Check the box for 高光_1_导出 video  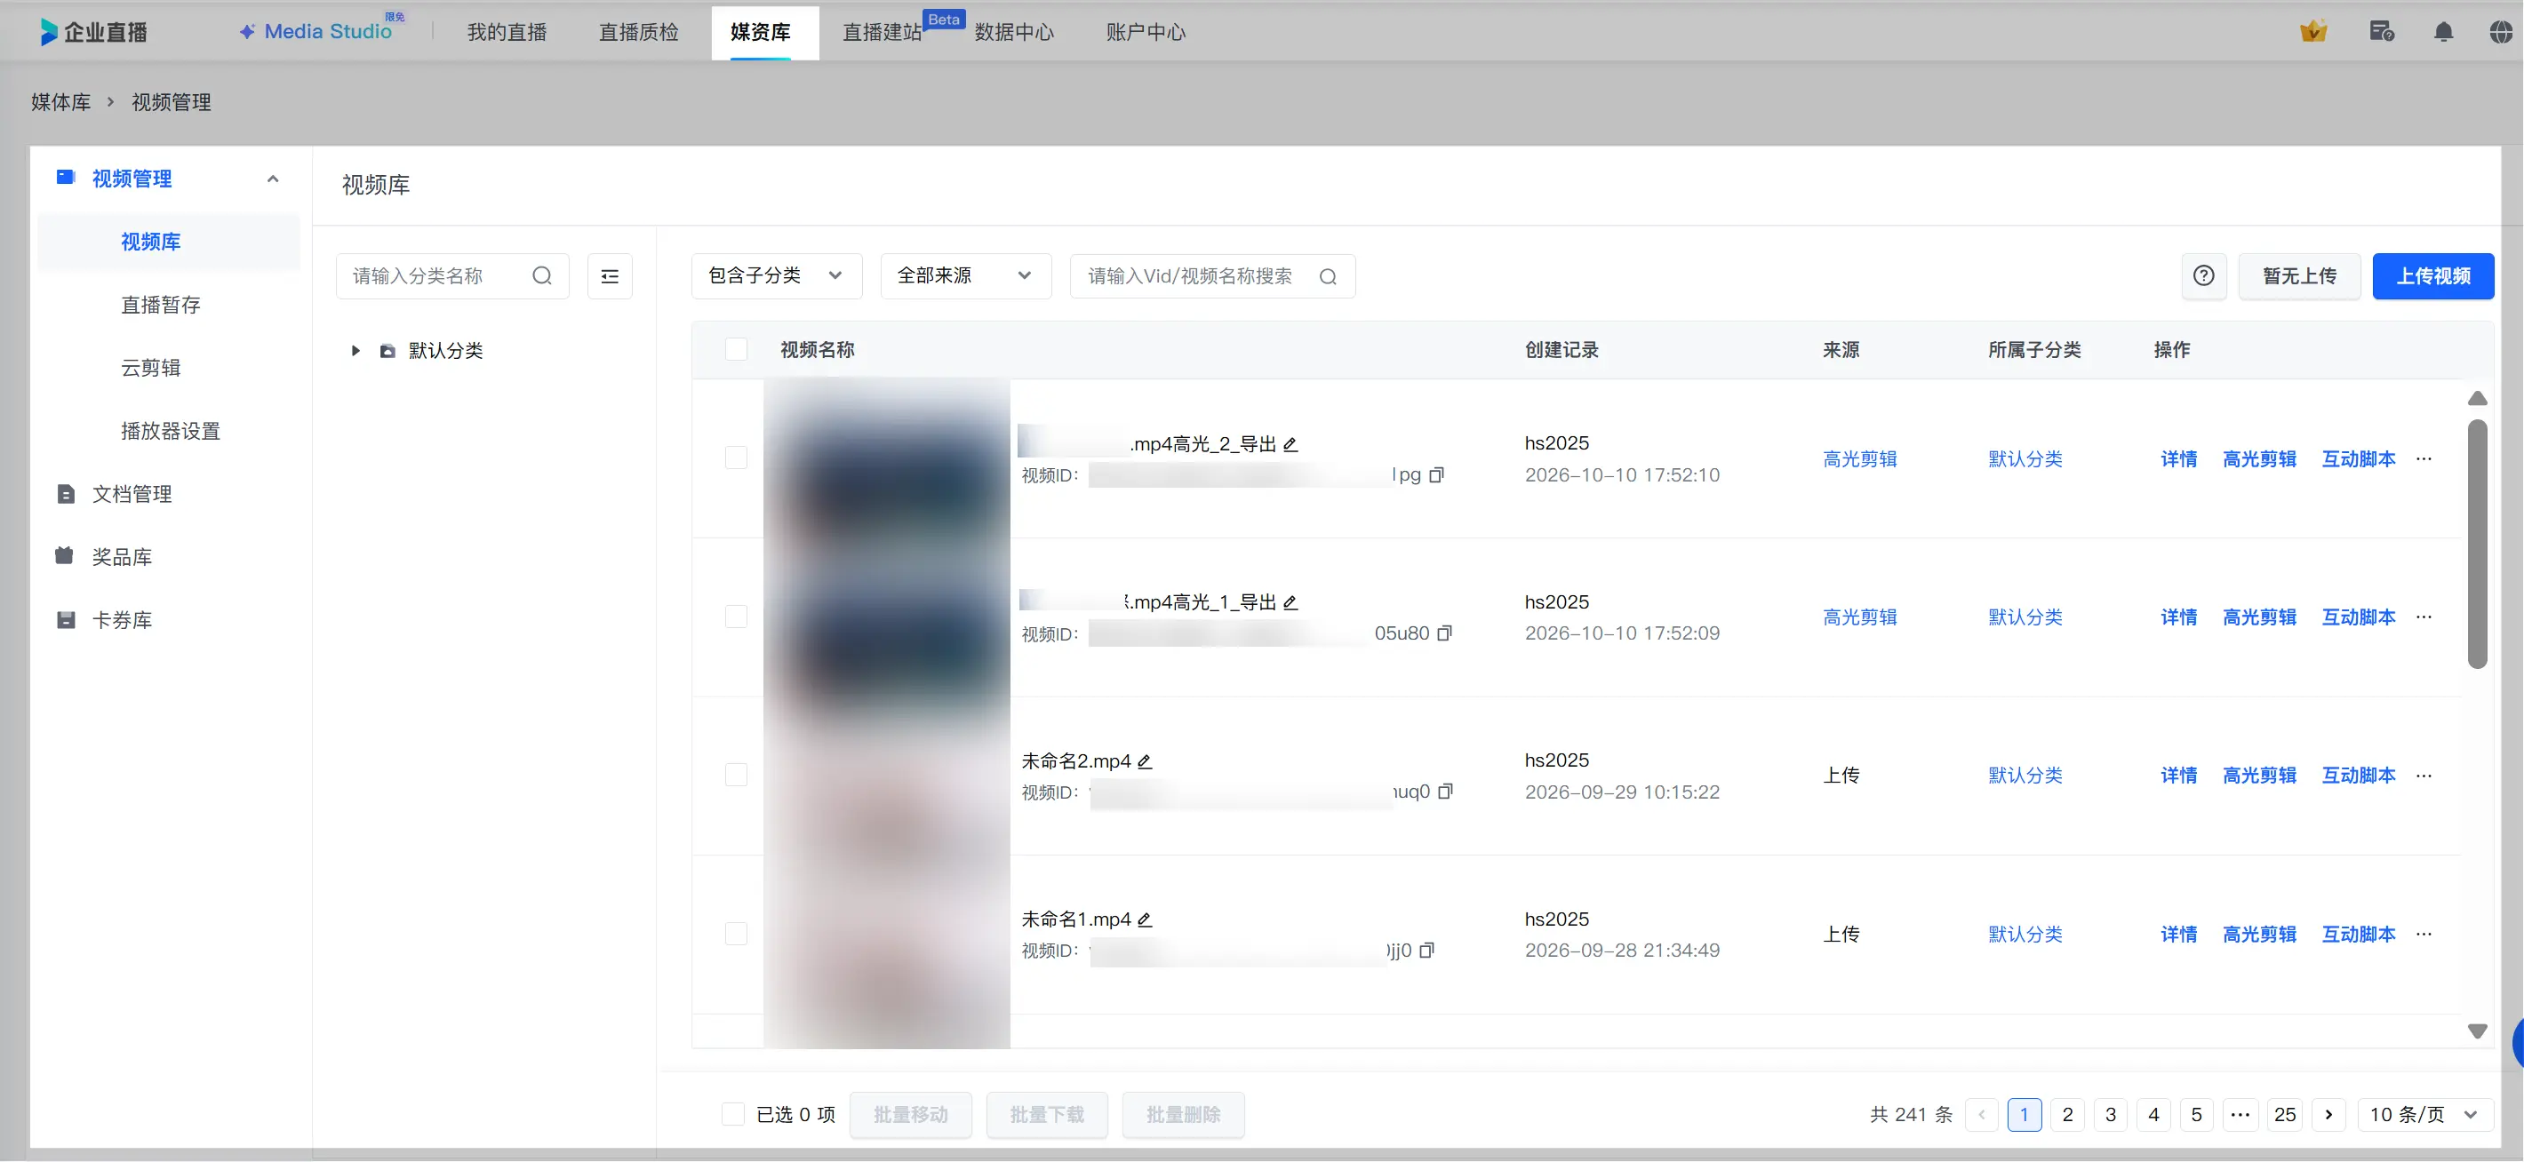click(x=736, y=617)
